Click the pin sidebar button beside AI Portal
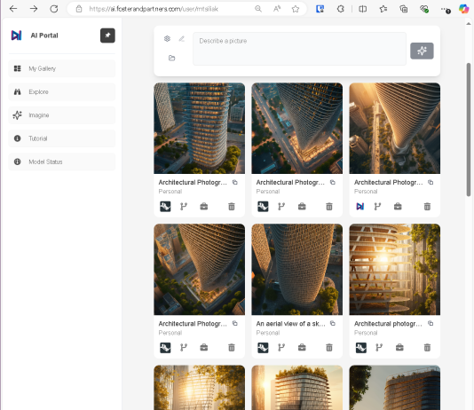Viewport: 474px width, 410px height. pos(107,35)
